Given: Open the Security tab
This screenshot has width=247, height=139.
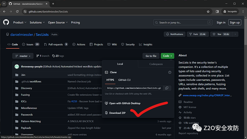Looking at the screenshot, I should click(x=128, y=44).
